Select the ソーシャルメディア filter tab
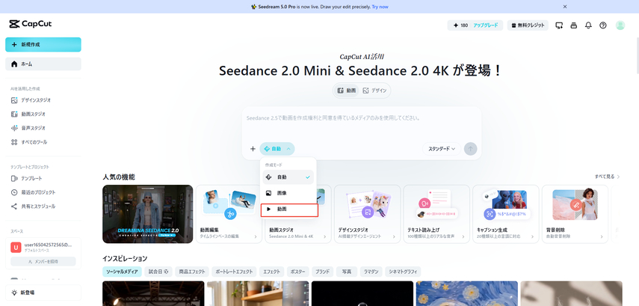The width and height of the screenshot is (639, 306). [122, 272]
